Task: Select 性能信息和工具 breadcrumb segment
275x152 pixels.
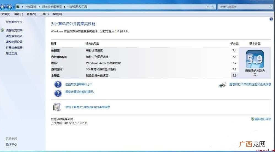Action: click(77, 7)
